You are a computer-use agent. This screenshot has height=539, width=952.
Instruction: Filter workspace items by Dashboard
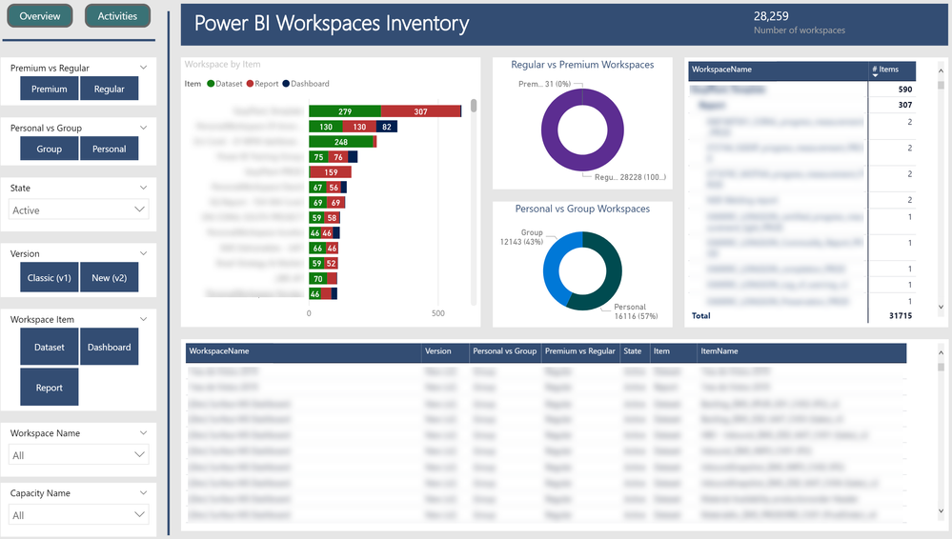[x=110, y=347]
